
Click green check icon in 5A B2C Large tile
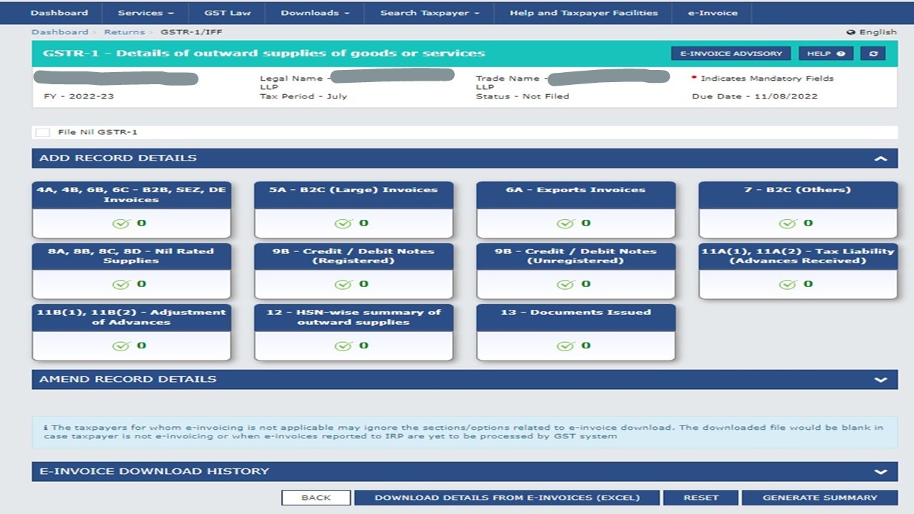pyautogui.click(x=343, y=223)
